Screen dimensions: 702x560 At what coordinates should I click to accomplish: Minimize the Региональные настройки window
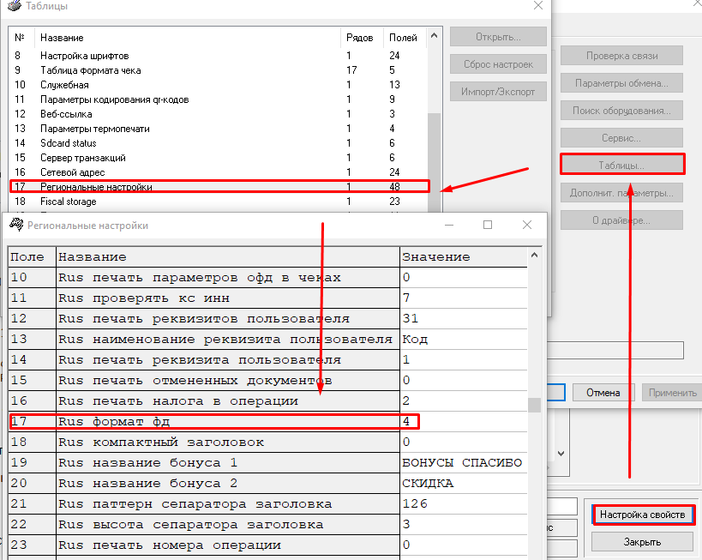pos(448,226)
